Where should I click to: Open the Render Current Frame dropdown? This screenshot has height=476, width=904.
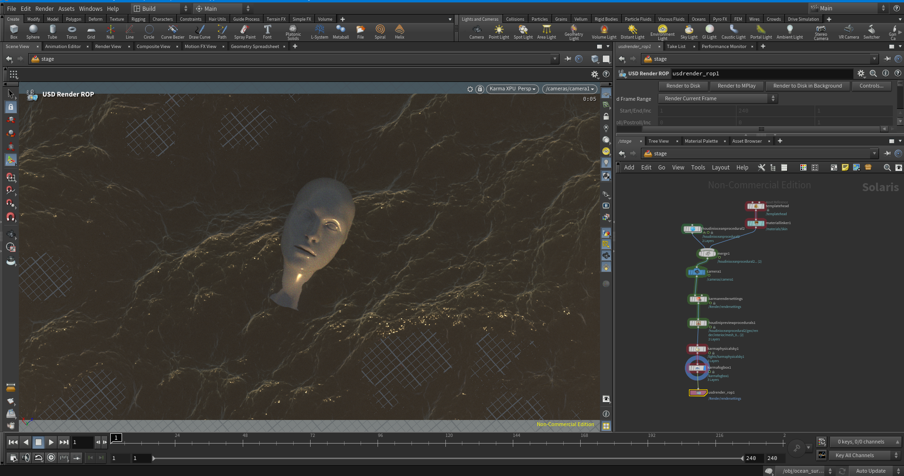pyautogui.click(x=718, y=98)
